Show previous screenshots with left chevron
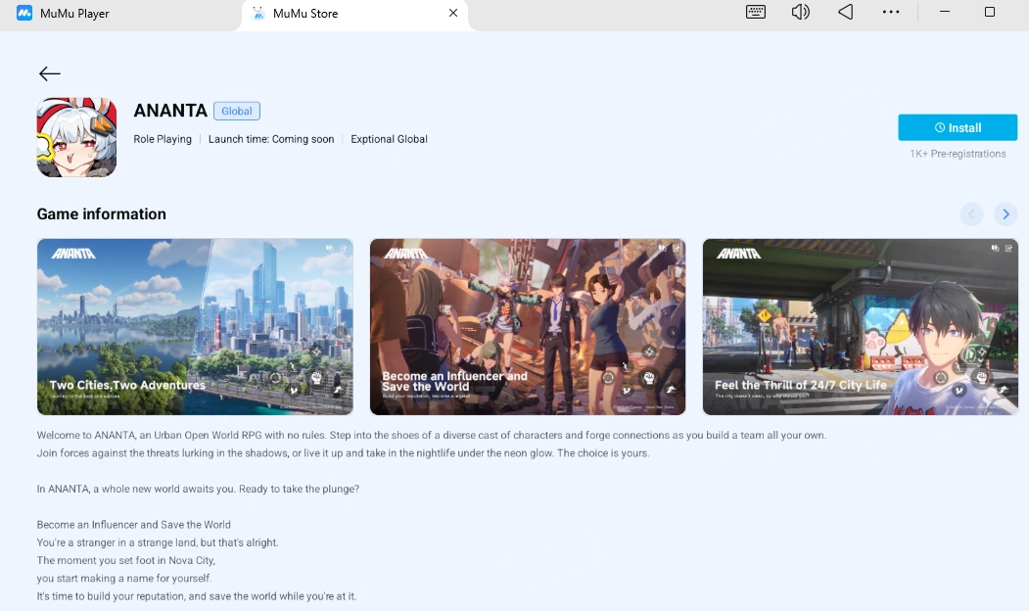The width and height of the screenshot is (1029, 611). click(971, 214)
